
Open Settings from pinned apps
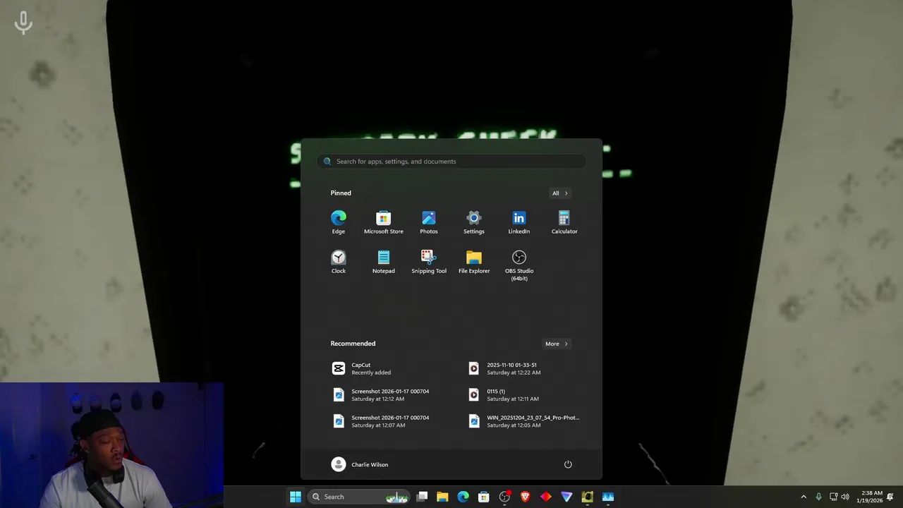coord(474,222)
